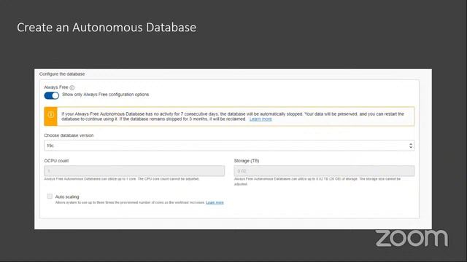Screen dimensions: 467x262
Task: Click the 'Storage (TB)' label
Action: pos(247,161)
